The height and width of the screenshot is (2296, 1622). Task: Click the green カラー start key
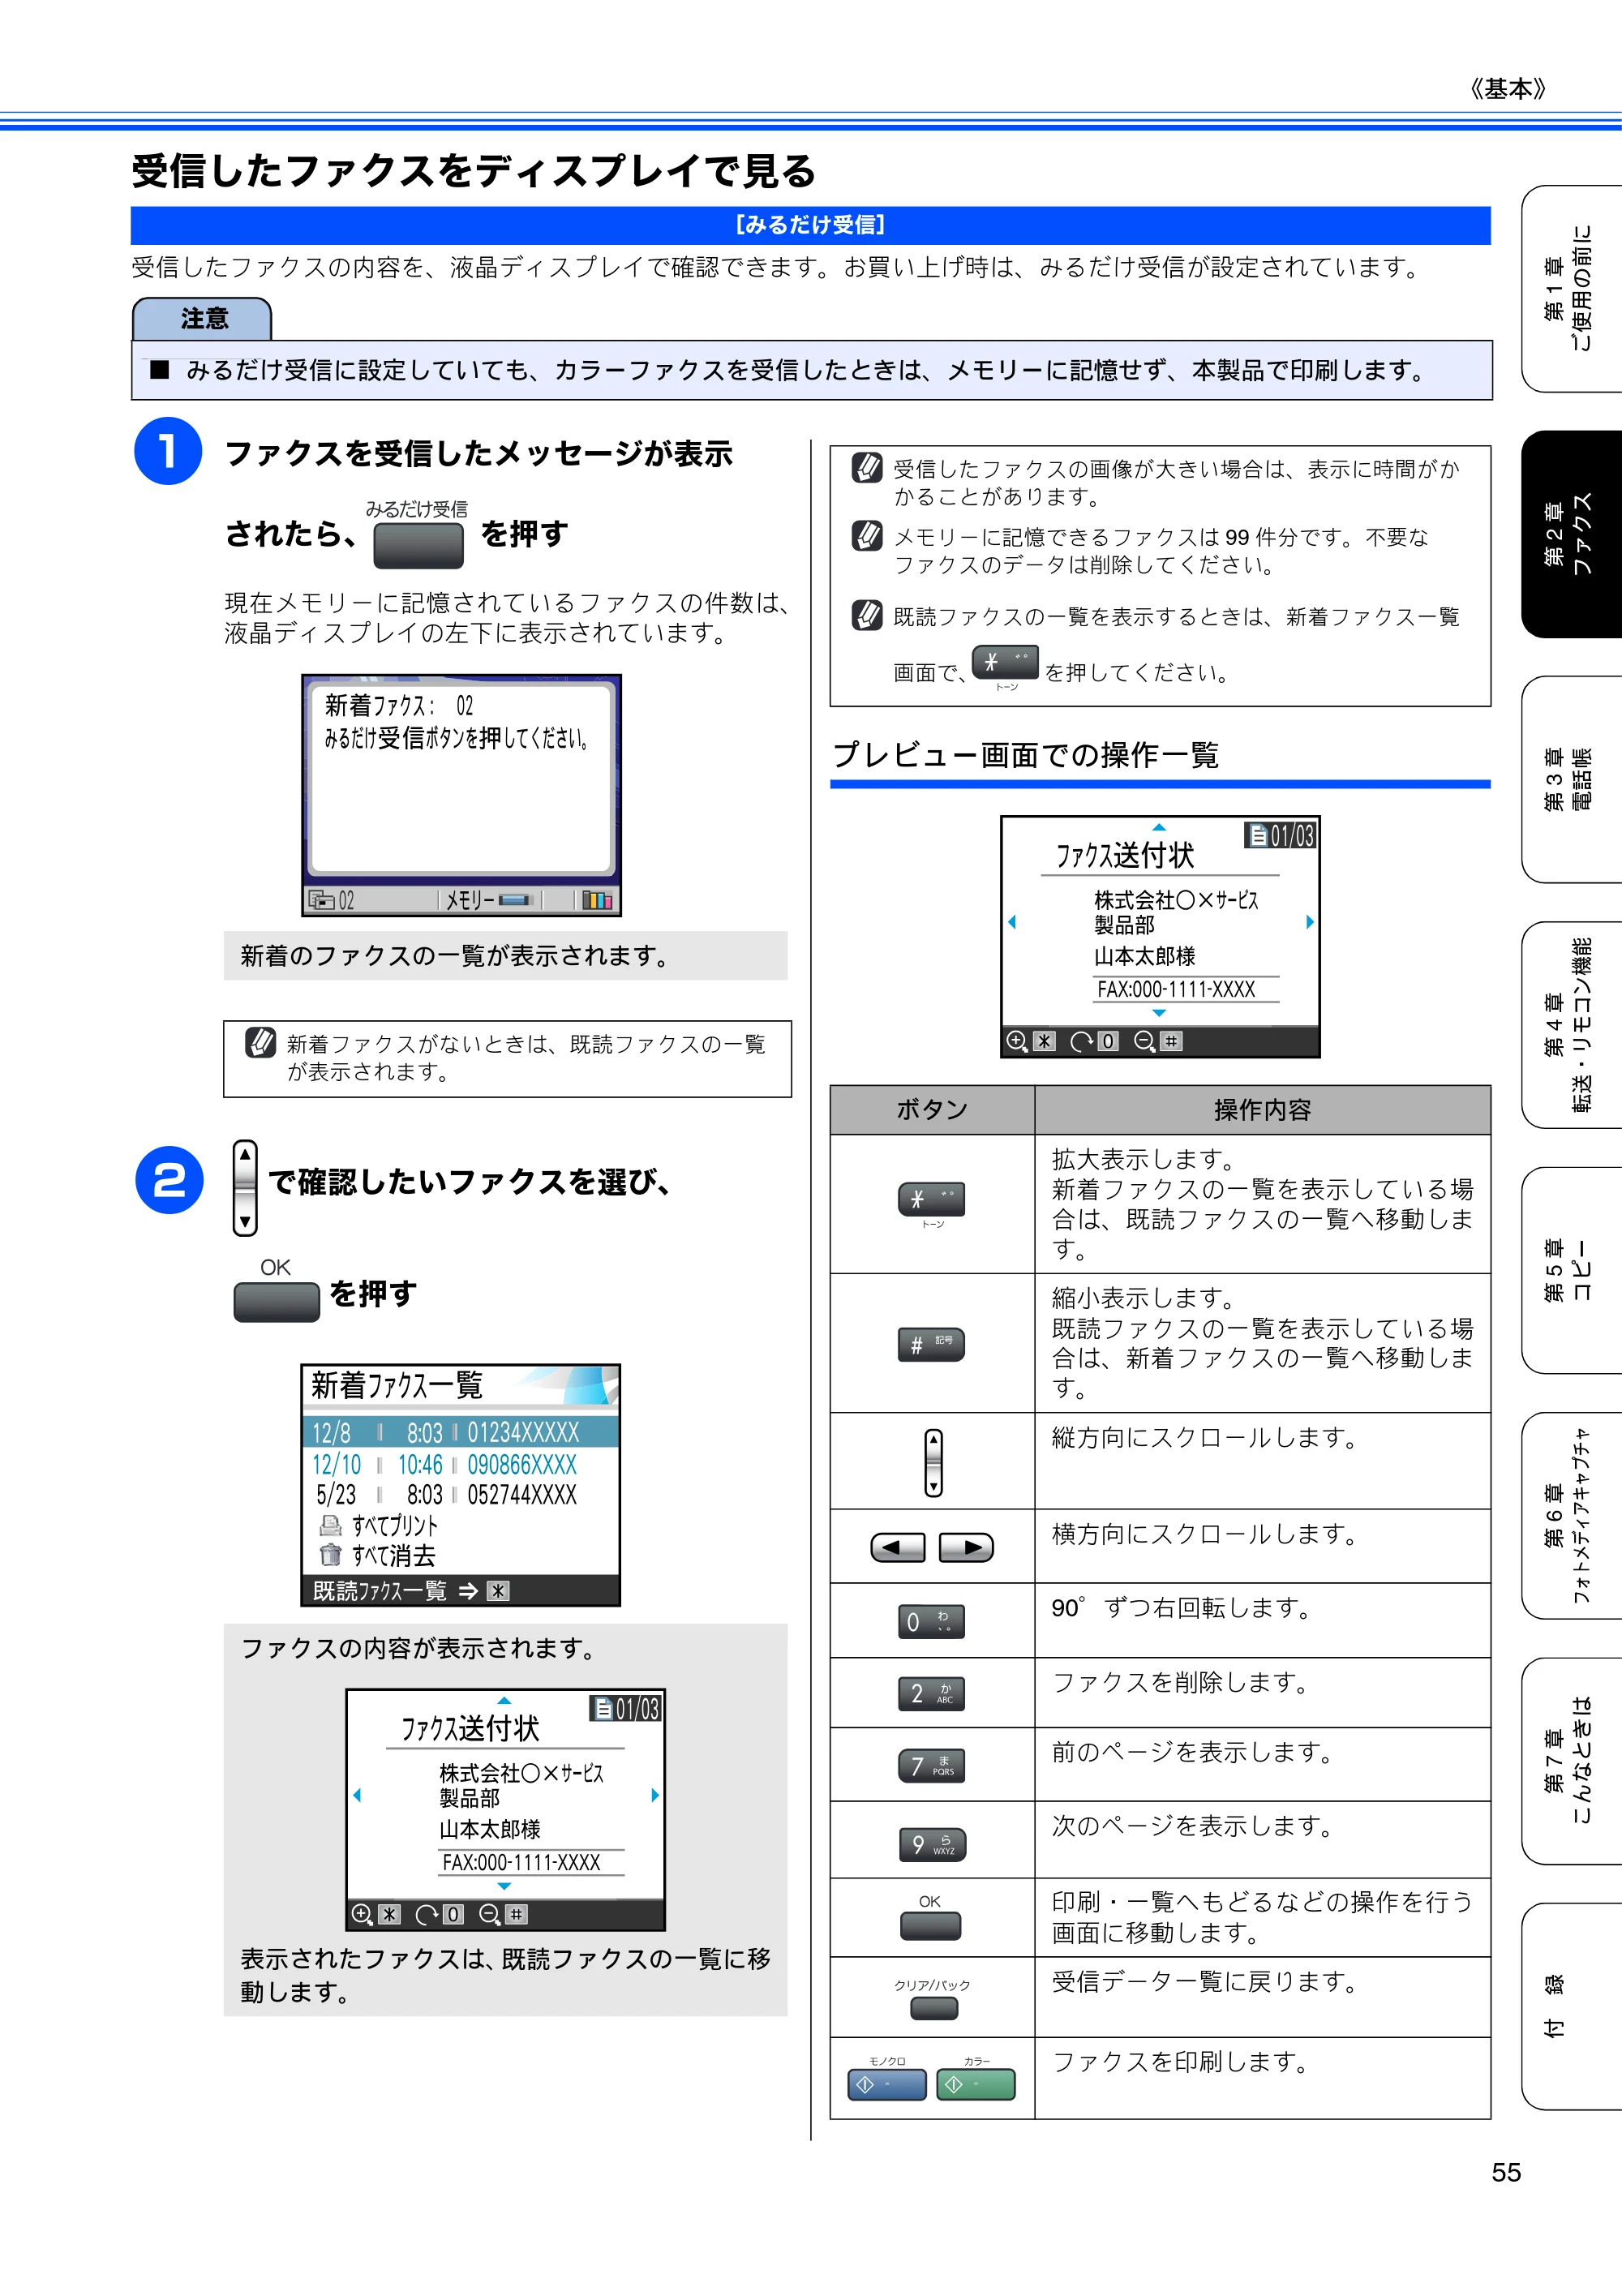click(976, 2084)
